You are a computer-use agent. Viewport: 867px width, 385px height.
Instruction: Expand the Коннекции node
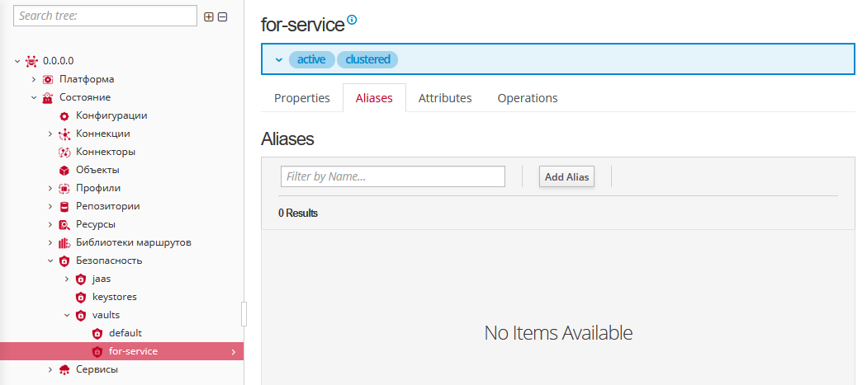click(x=50, y=134)
